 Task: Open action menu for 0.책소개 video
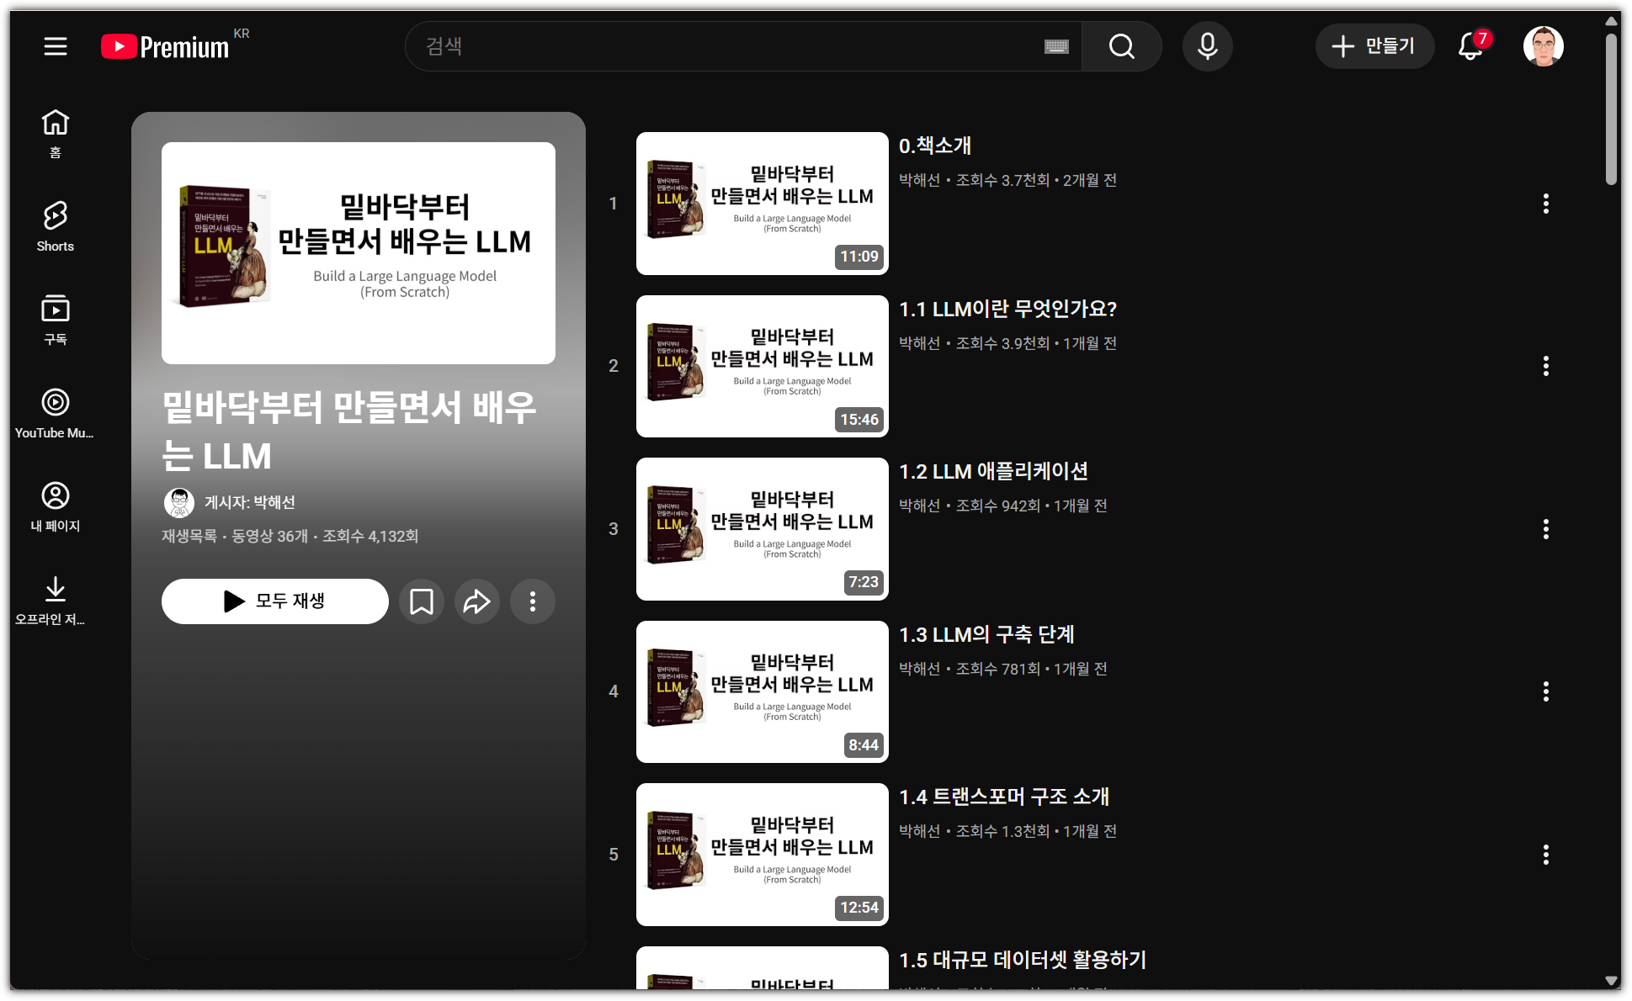coord(1545,204)
